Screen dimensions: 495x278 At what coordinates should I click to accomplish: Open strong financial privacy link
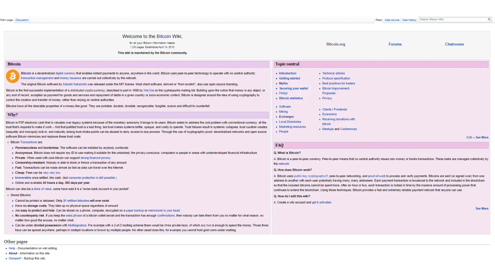pos(96,158)
